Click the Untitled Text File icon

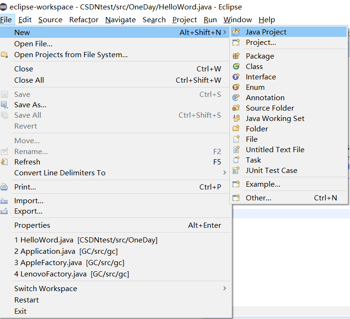click(x=236, y=149)
